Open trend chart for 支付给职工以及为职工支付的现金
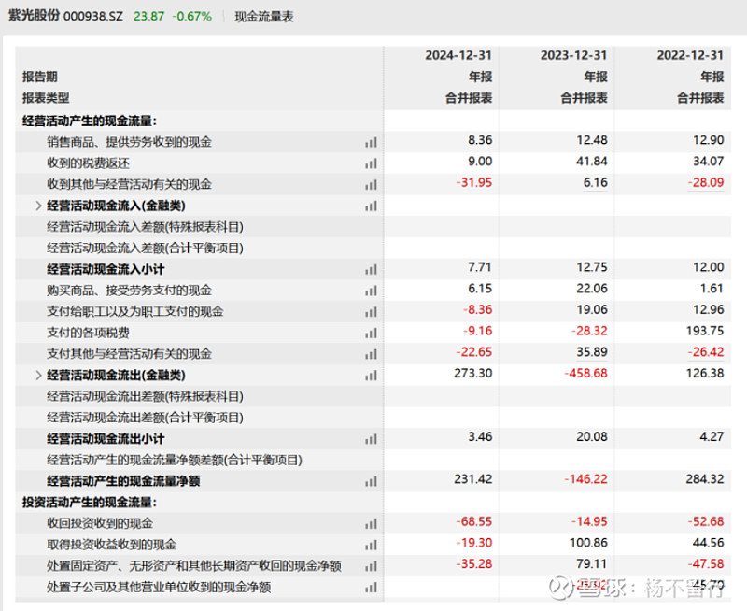This screenshot has height=611, width=747. (x=370, y=310)
